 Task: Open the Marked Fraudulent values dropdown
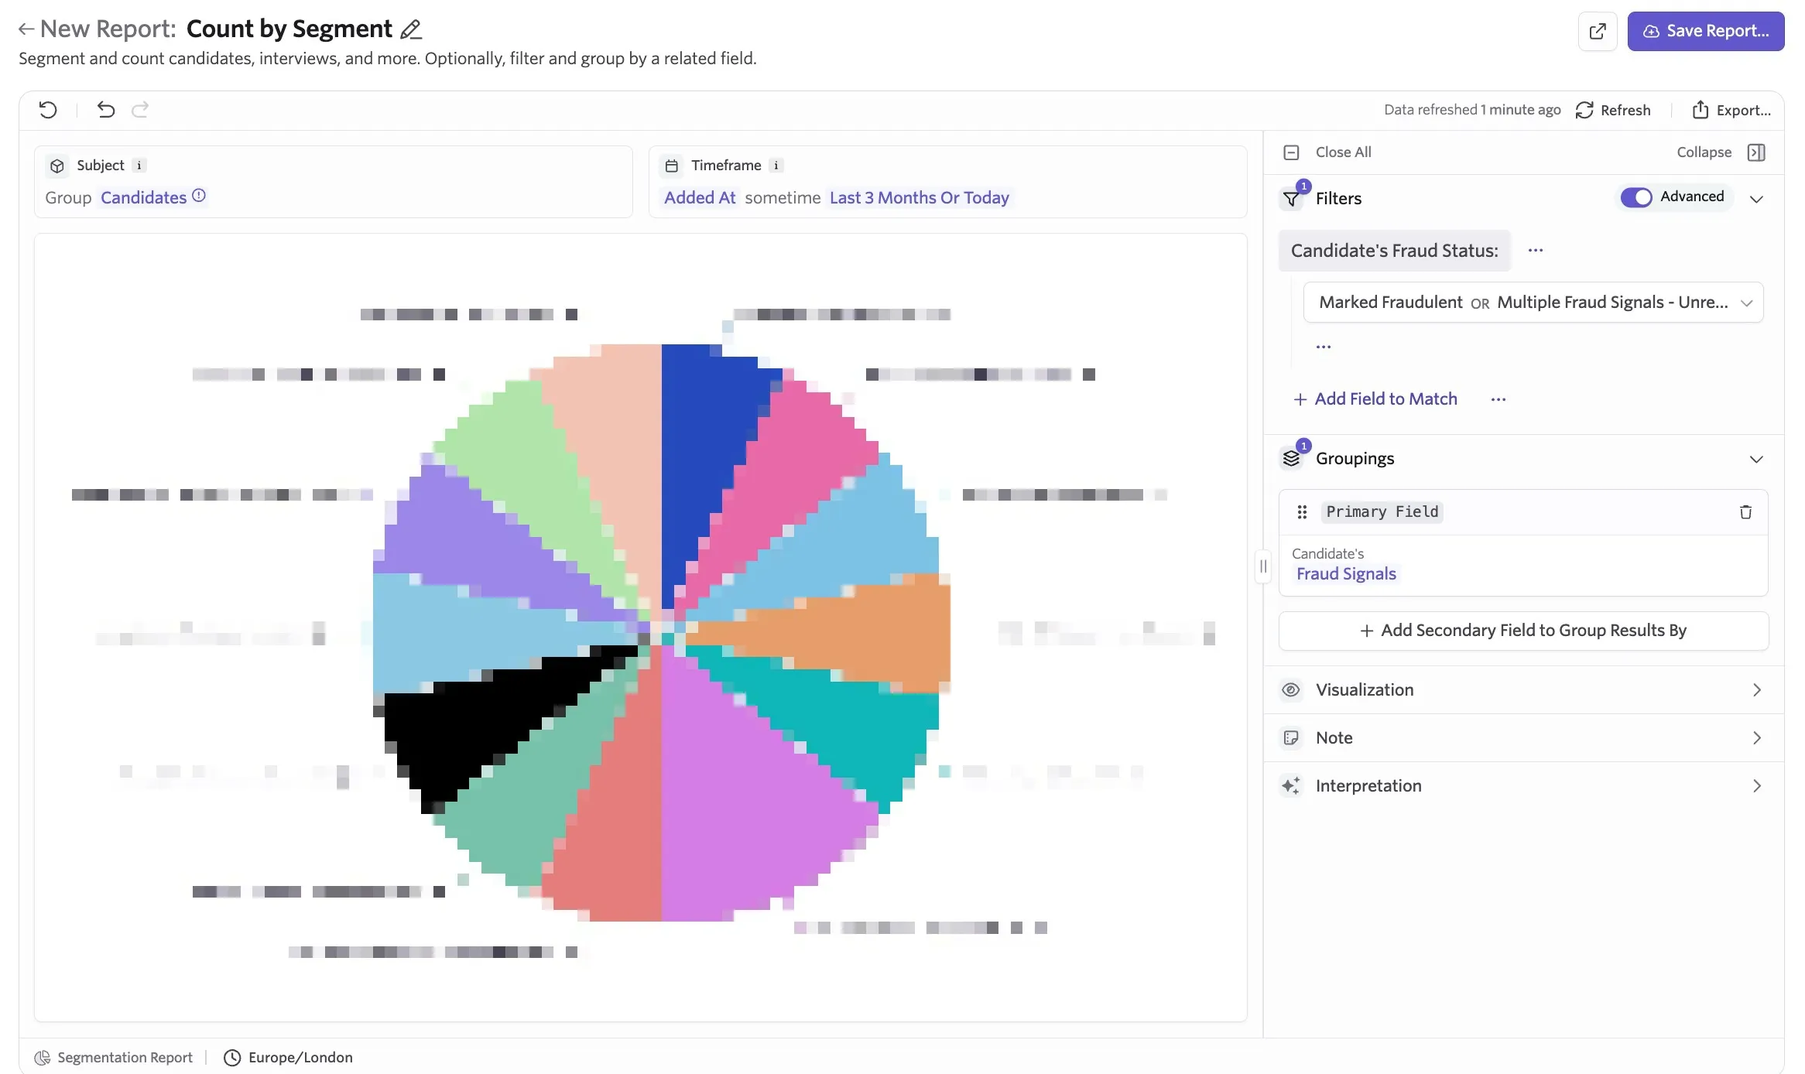(1533, 303)
